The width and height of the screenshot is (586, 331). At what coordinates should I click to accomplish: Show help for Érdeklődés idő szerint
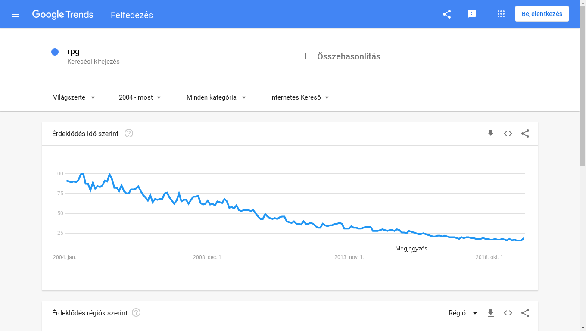tap(129, 133)
